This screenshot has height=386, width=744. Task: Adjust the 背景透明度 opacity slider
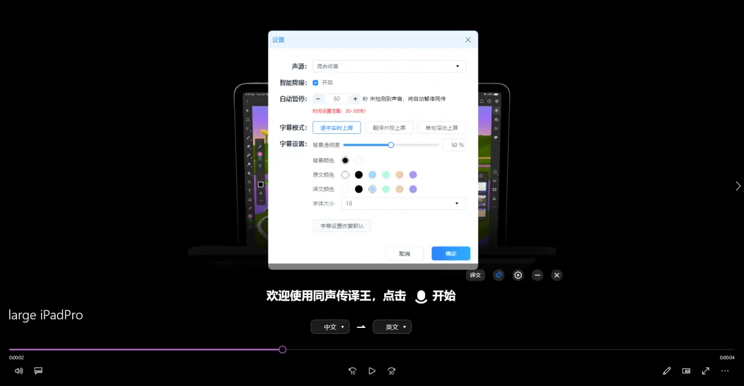pyautogui.click(x=391, y=145)
